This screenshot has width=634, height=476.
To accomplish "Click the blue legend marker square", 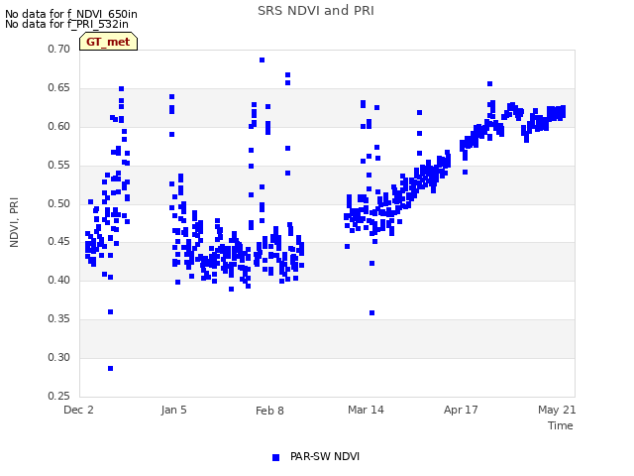I will point(275,457).
